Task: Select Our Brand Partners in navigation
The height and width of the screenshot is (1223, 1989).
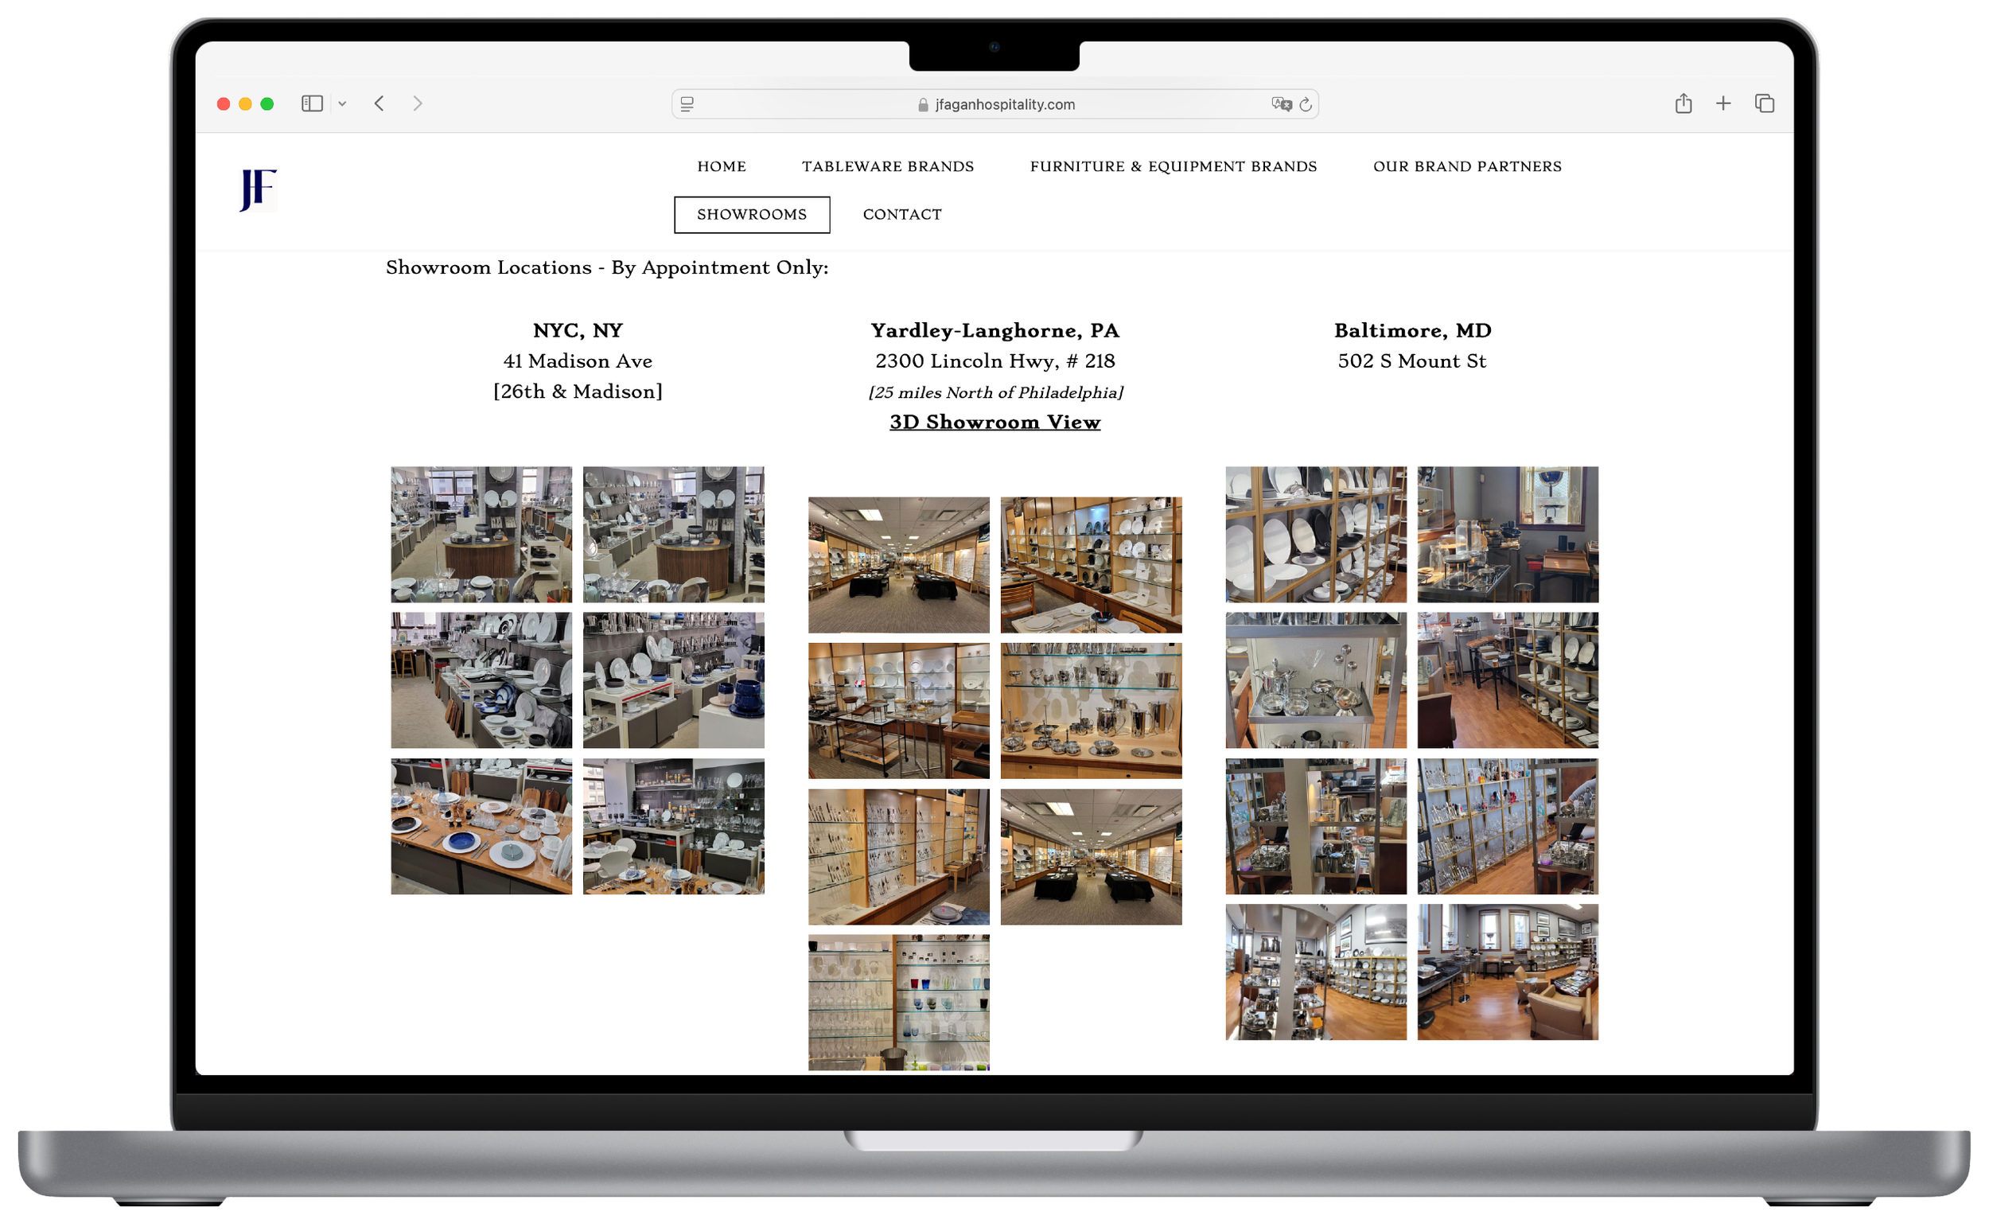Action: (1466, 166)
